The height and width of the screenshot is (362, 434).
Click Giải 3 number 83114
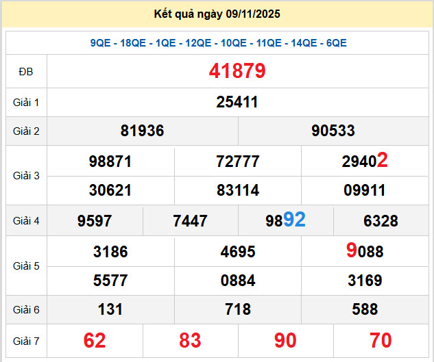tap(237, 190)
